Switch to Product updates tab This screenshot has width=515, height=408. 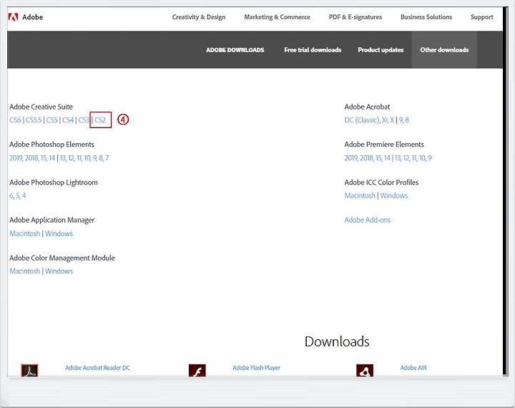(x=381, y=50)
